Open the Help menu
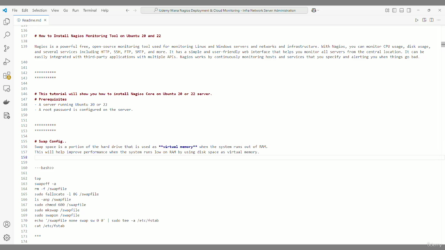445x250 pixels. [x=105, y=10]
